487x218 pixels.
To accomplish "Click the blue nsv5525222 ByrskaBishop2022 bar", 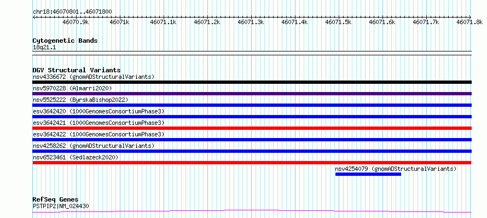I will point(252,105).
